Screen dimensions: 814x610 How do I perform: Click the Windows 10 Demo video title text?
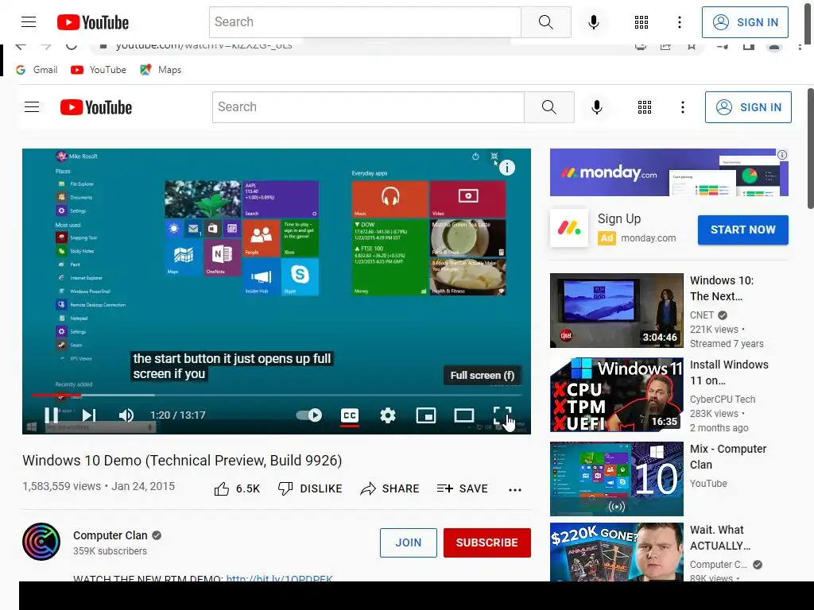point(182,461)
